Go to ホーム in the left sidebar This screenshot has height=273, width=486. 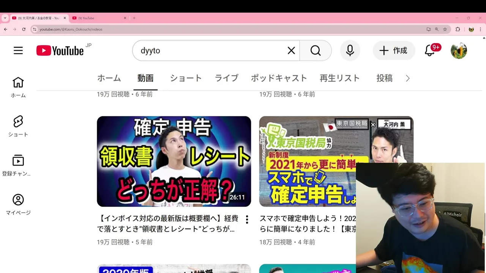[18, 88]
